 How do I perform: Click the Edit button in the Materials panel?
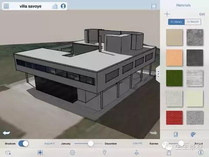202,14
